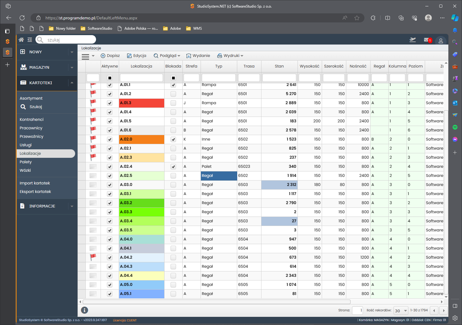The width and height of the screenshot is (462, 325).
Task: Select the red A.01.3 location cell
Action: (x=141, y=103)
